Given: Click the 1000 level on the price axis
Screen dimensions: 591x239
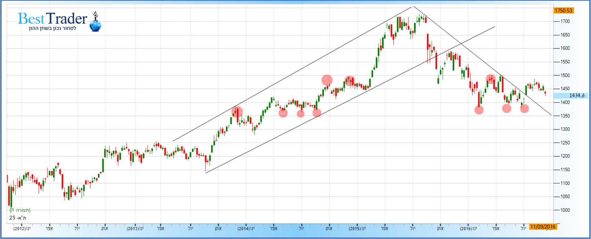Looking at the screenshot, I should [565, 210].
